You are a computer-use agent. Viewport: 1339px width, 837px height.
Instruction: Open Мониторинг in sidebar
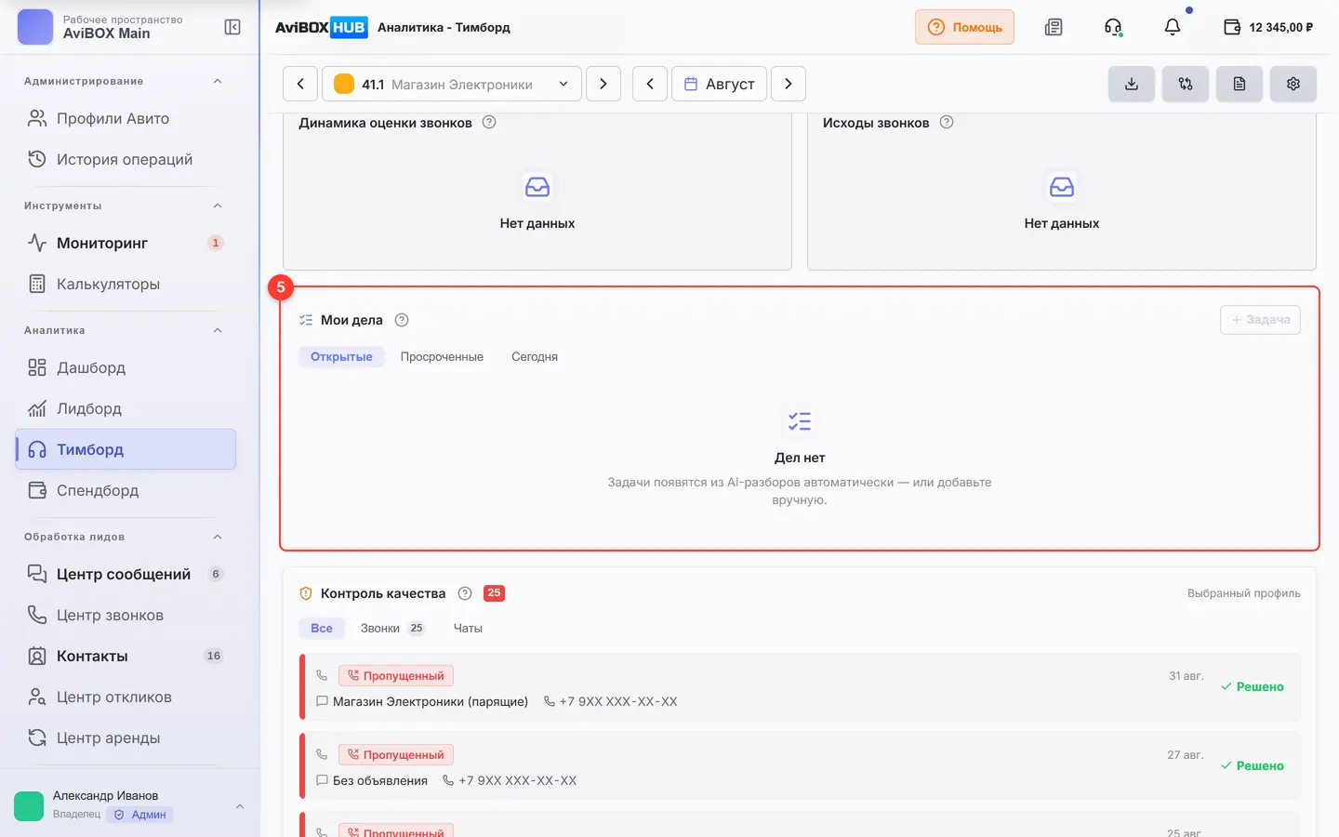click(125, 243)
